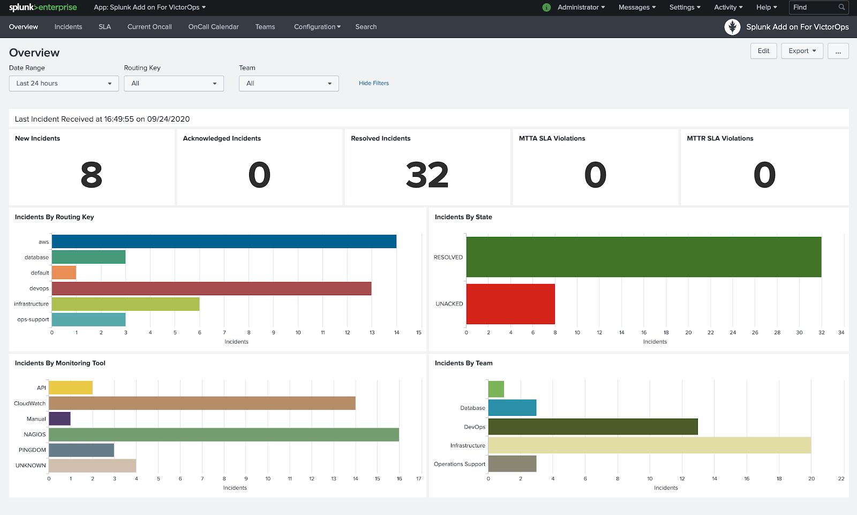
Task: Click the infrastructure routing key bar
Action: pos(125,304)
